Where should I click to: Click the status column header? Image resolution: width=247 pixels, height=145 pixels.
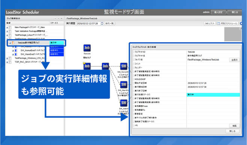tap(56, 23)
